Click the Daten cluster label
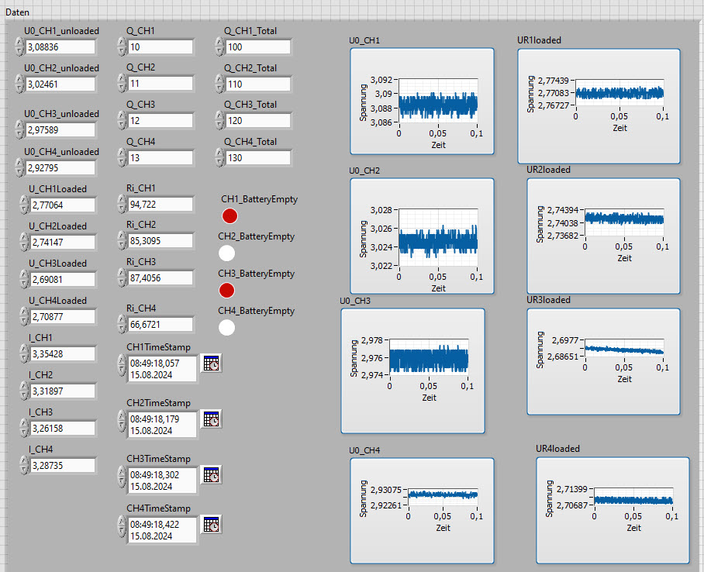 [x=17, y=12]
